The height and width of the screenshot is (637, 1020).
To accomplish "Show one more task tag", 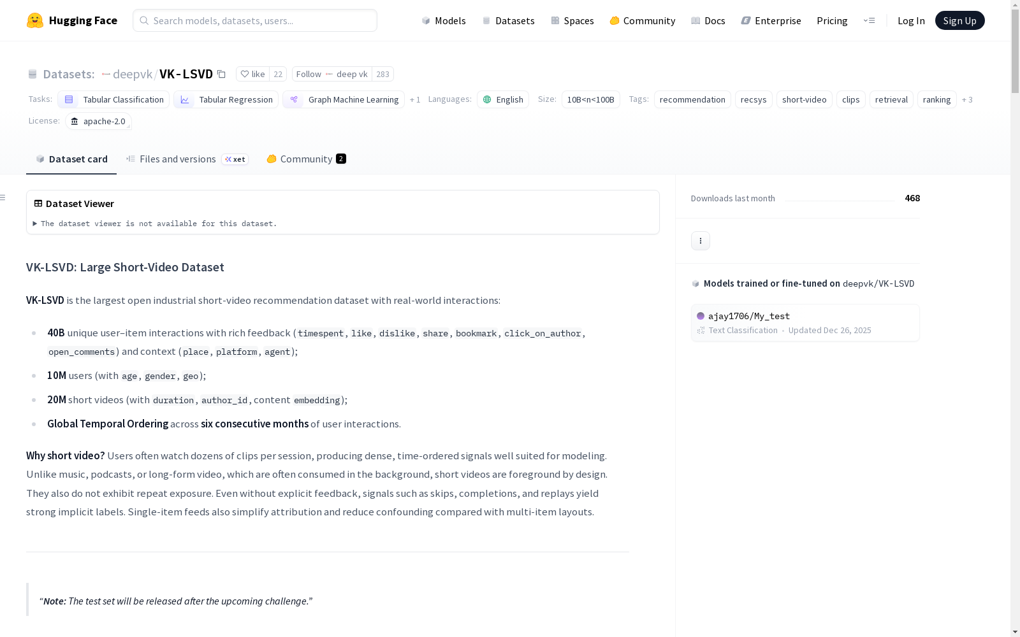I will pos(415,99).
